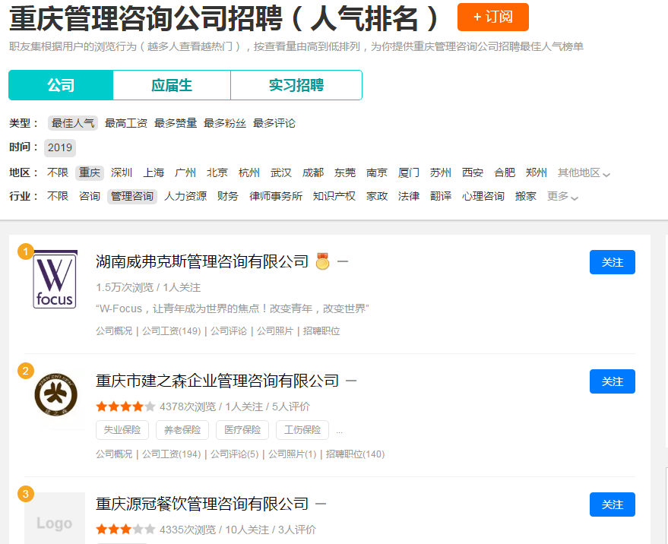The width and height of the screenshot is (668, 544).
Task: Open 招聘职位(140) link
Action: point(356,454)
